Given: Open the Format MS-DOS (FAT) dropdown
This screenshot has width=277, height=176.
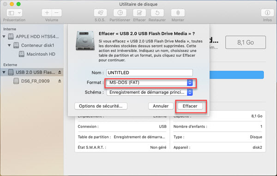Looking at the screenshot, I should click(150, 83).
